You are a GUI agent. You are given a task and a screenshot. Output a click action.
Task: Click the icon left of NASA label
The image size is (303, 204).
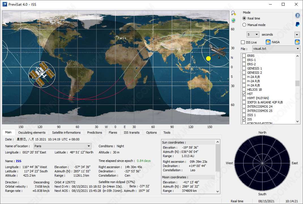pos(268,42)
